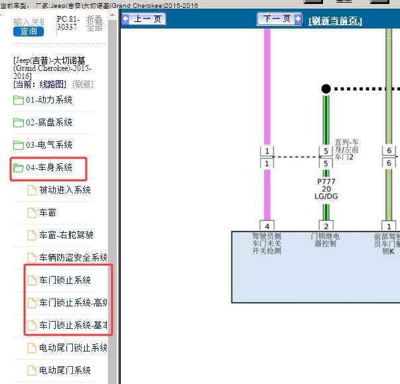Viewport: 400px width, 384px height.
Task: Open 车门锁止系统-基本 document
Action: click(73, 325)
